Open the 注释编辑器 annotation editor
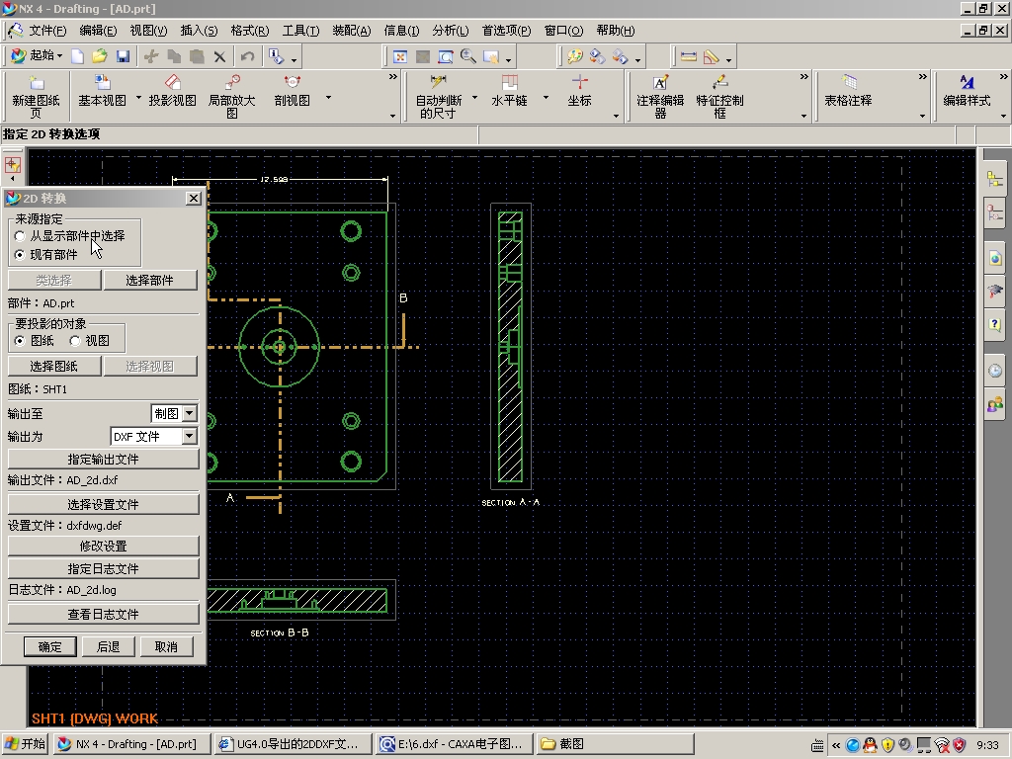The image size is (1012, 759). [660, 84]
